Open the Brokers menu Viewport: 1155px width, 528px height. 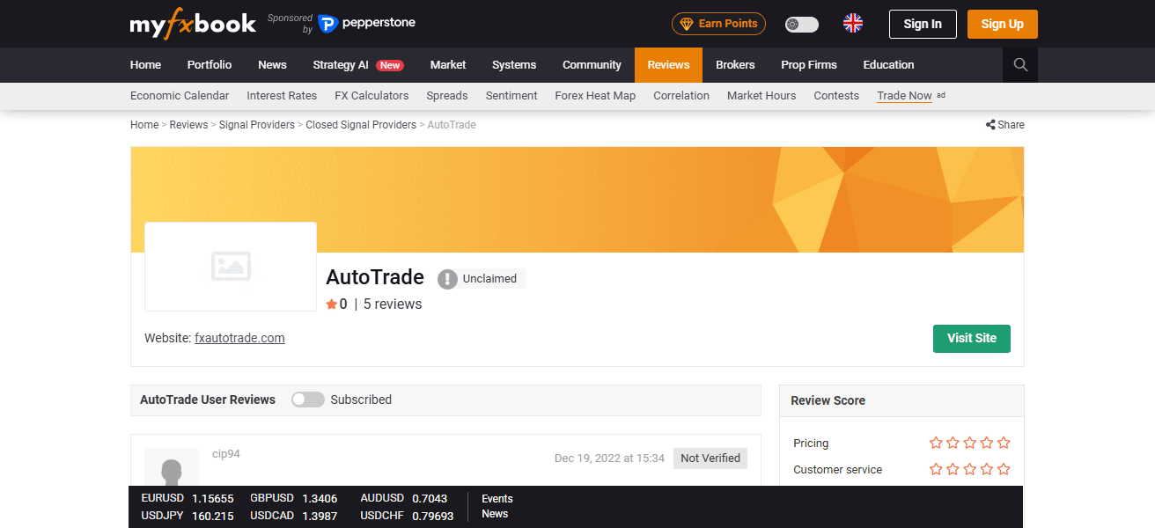click(x=735, y=65)
